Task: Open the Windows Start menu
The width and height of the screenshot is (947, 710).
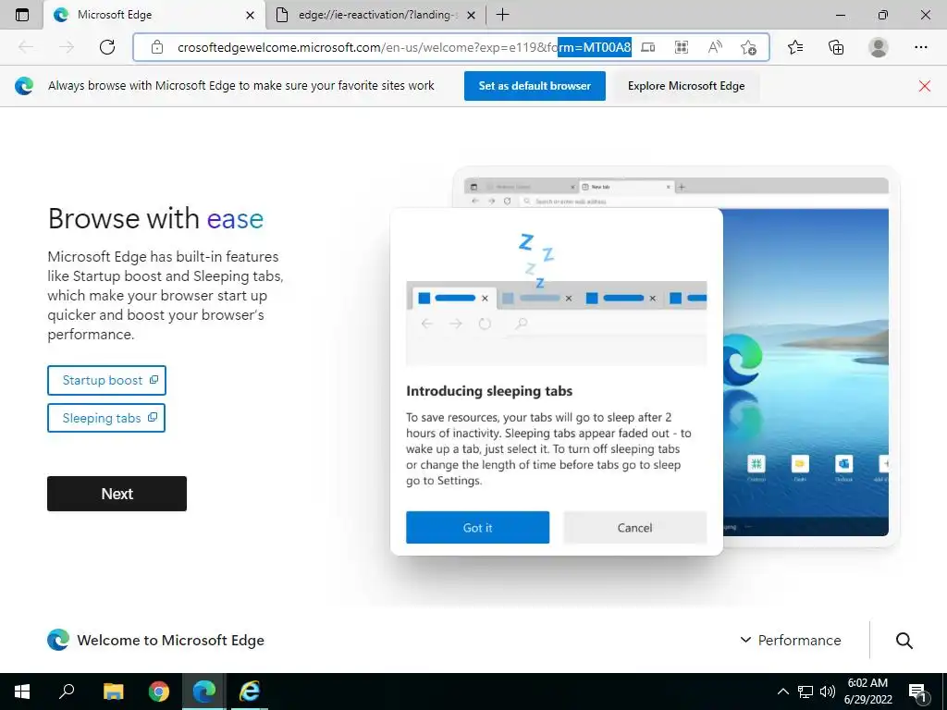Action: 22,692
